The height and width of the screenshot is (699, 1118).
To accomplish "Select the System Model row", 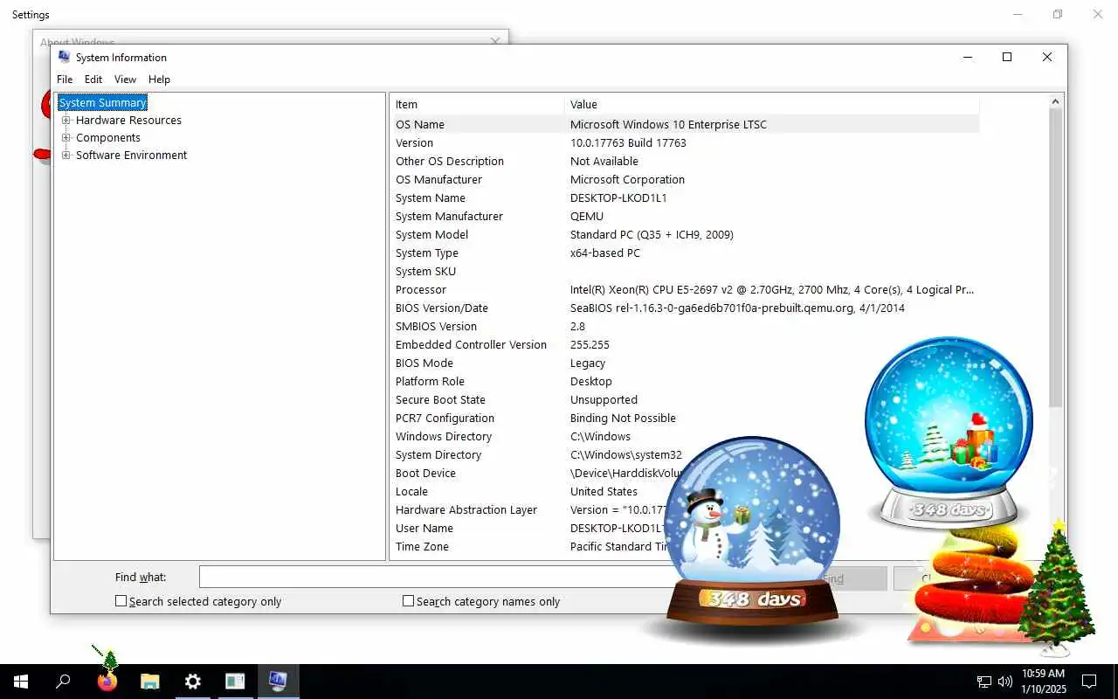I will coord(685,235).
